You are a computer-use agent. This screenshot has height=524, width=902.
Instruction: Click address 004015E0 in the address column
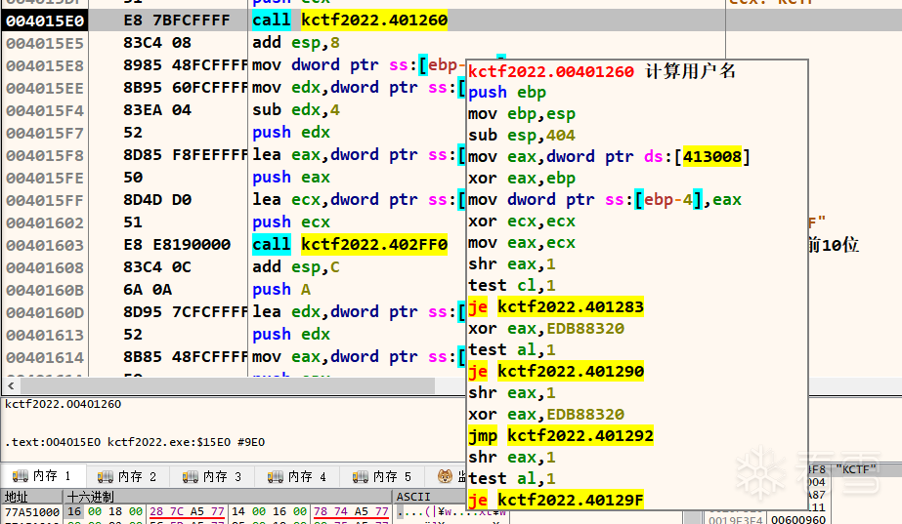[45, 20]
